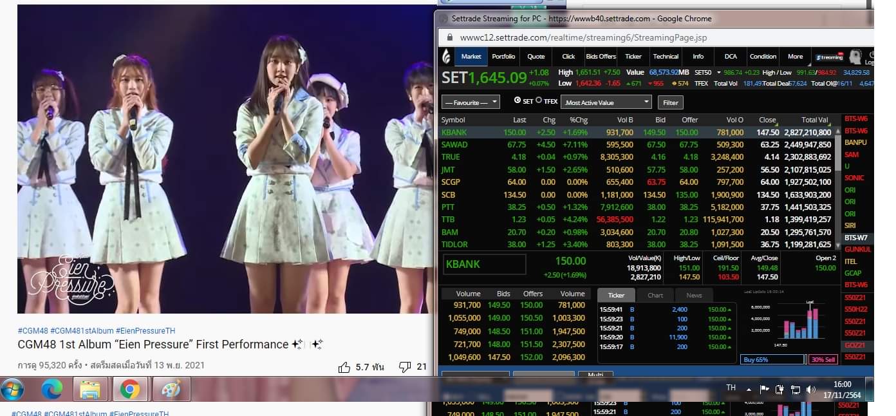Open the DCA menu tab
896x416 pixels.
click(731, 57)
